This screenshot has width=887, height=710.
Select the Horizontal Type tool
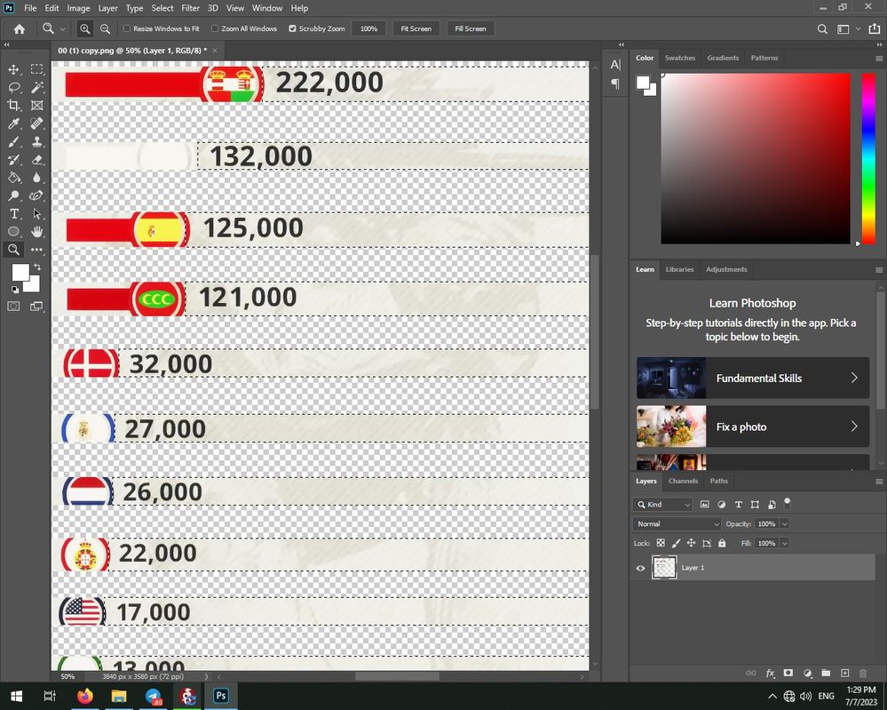(x=13, y=213)
